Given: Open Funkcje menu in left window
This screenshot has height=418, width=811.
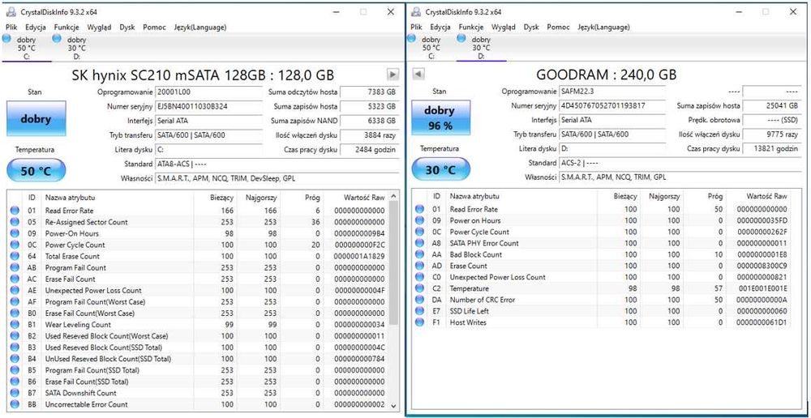Looking at the screenshot, I should click(x=67, y=28).
